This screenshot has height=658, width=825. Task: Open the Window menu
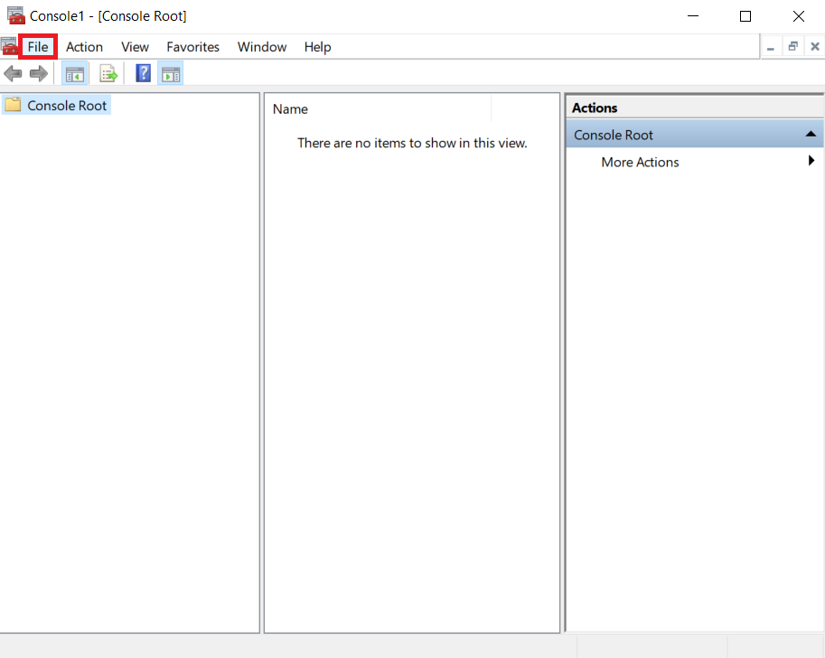click(x=261, y=47)
